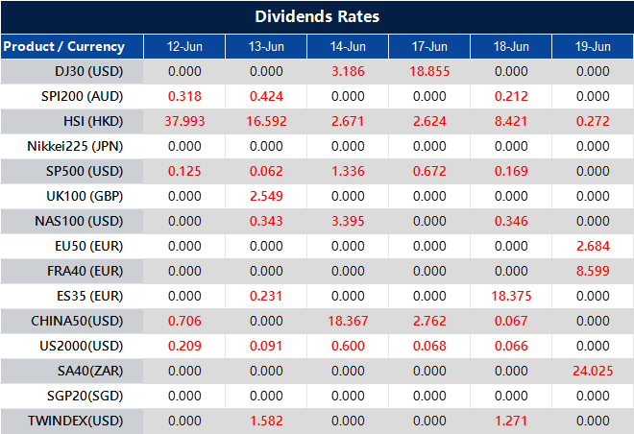This screenshot has height=434, width=634.
Task: Select the 18.367 CHINA50 value
Action: coord(348,321)
